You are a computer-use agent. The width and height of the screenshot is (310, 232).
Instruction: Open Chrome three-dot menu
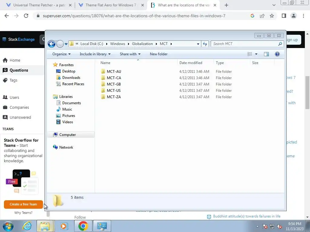click(303, 16)
